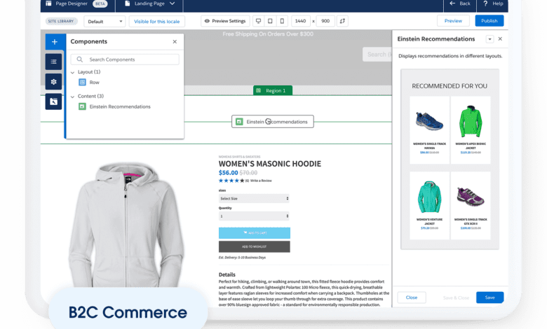The height and width of the screenshot is (329, 547).
Task: Click the Save & Close button
Action: point(456,297)
